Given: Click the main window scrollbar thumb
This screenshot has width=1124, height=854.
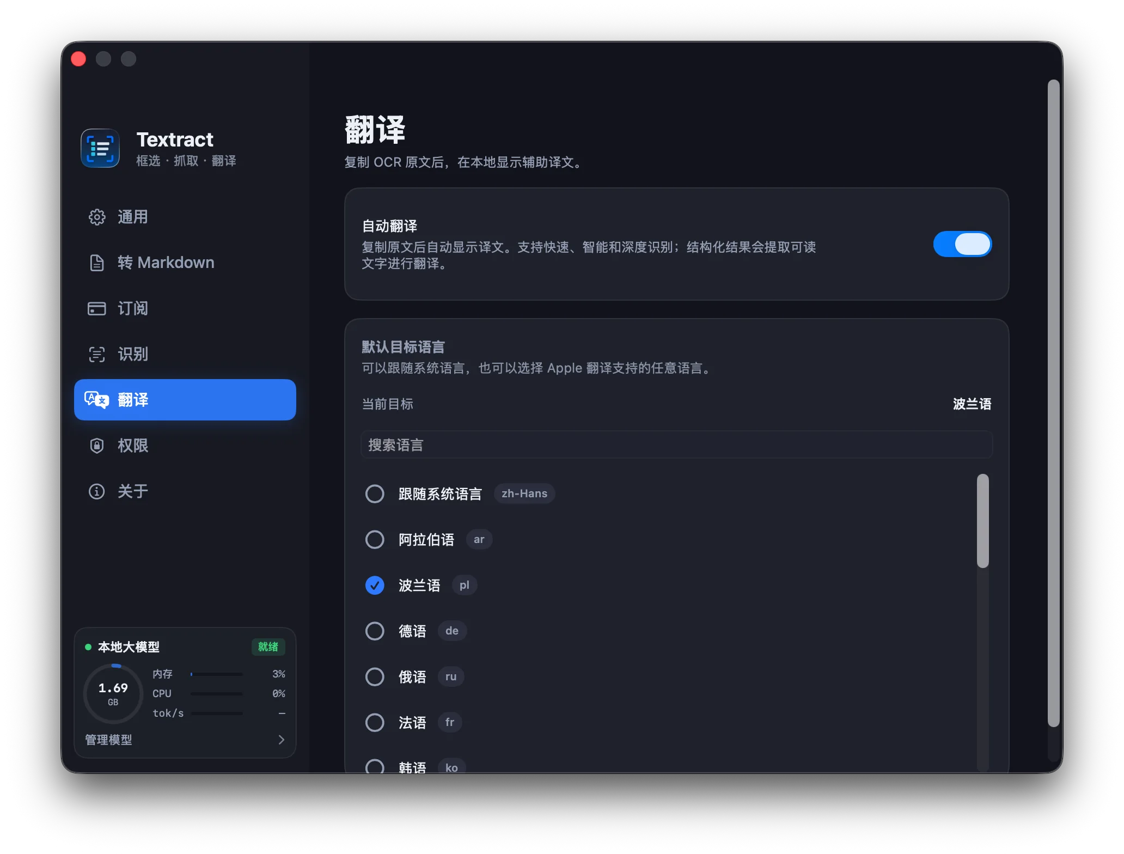Looking at the screenshot, I should click(x=1054, y=403).
